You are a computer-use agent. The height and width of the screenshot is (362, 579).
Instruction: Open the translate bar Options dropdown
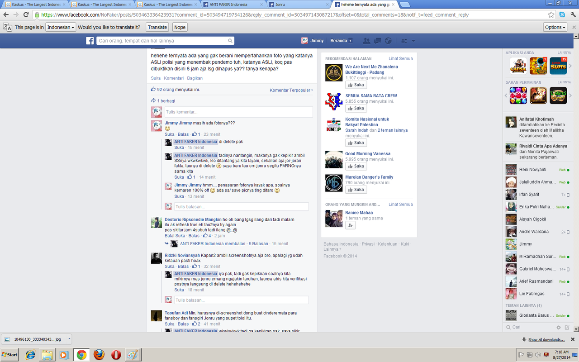point(555,27)
